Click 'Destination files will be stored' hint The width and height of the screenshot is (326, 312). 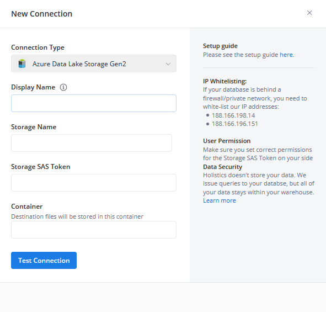[x=77, y=216]
